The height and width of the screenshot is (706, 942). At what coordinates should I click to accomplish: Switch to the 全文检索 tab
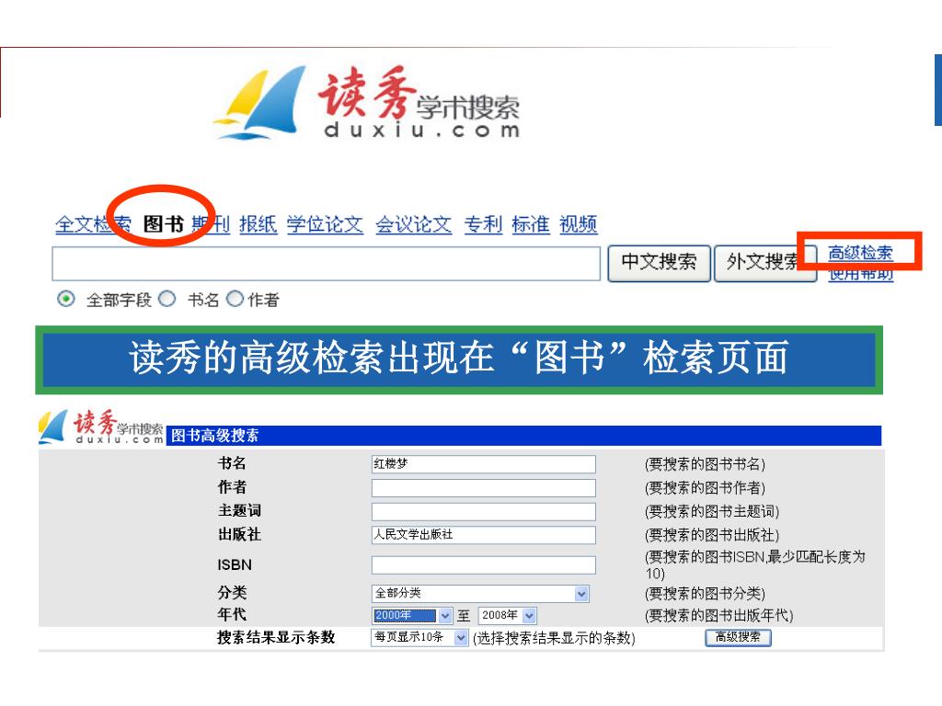click(x=93, y=224)
